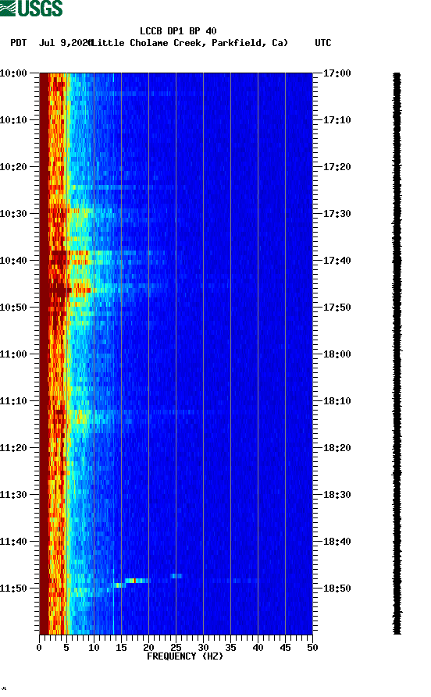This screenshot has height=697, width=431.
Task: Click the 10:10 PDT time label
Action: click(x=13, y=120)
